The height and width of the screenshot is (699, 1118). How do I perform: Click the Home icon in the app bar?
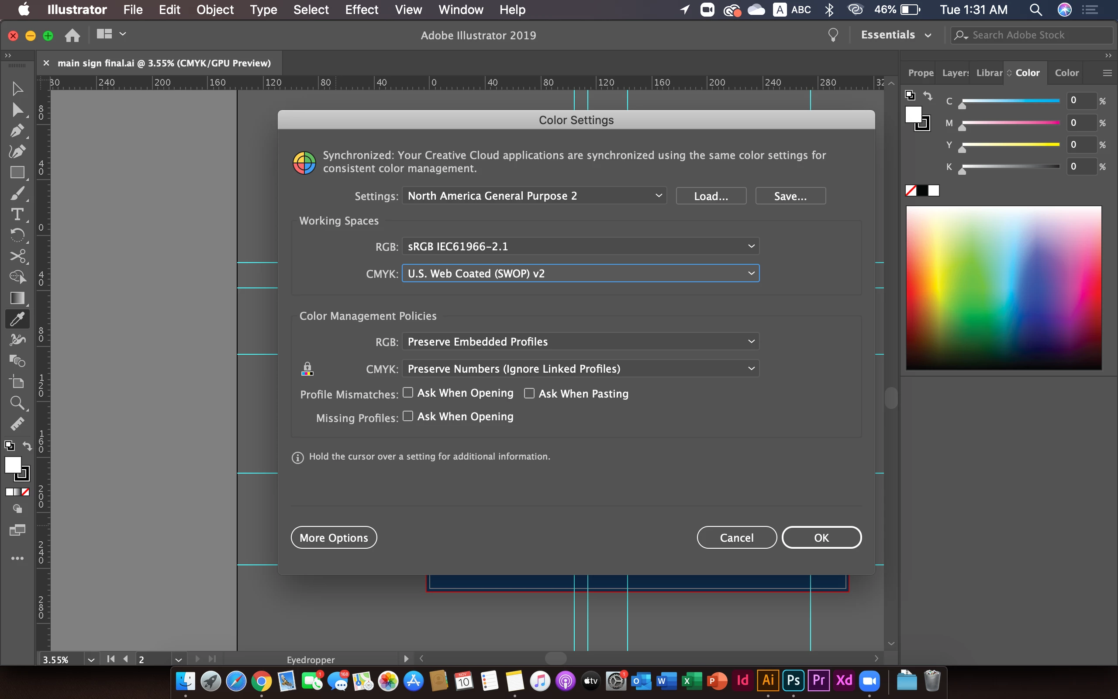tap(72, 35)
